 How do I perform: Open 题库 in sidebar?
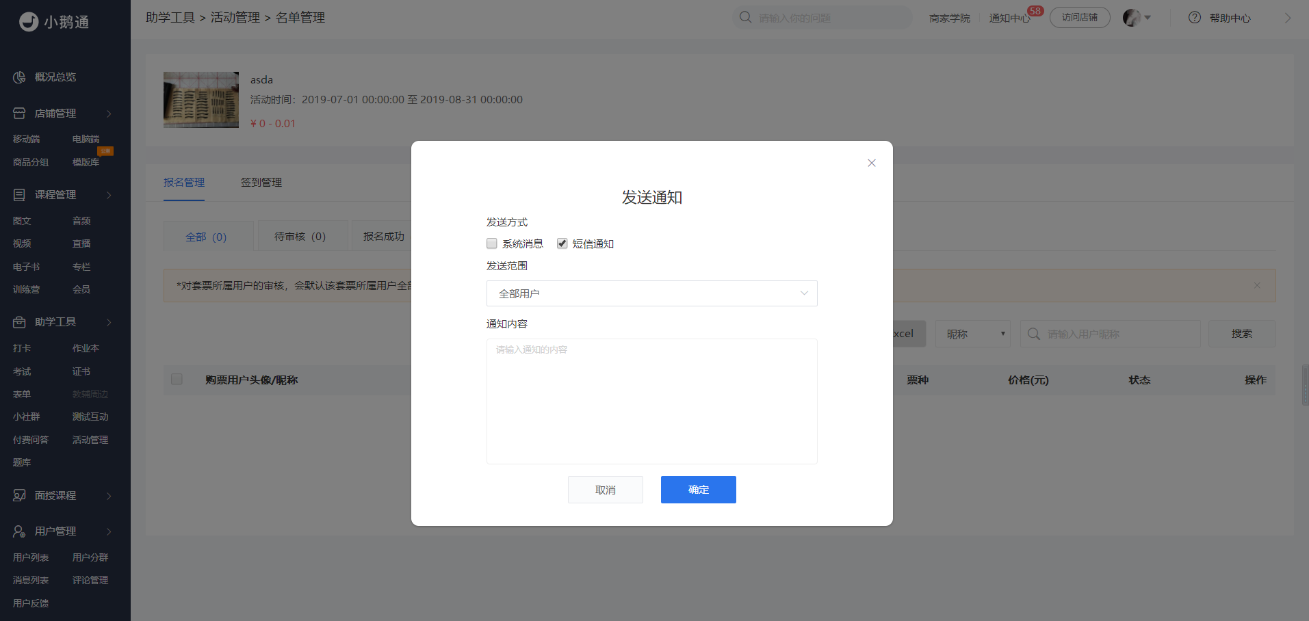point(22,462)
